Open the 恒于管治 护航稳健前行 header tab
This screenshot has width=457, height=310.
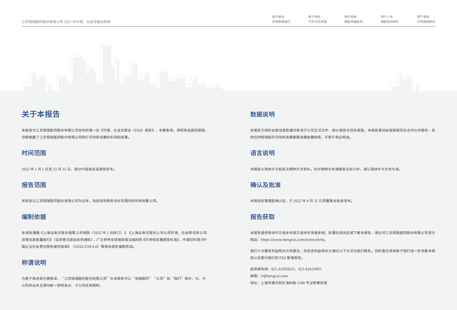click(x=281, y=19)
